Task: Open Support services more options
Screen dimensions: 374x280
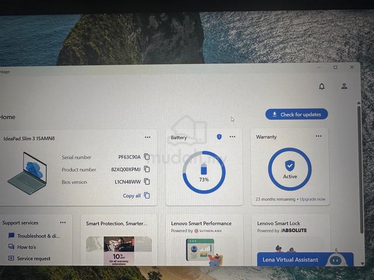Action: [63, 222]
